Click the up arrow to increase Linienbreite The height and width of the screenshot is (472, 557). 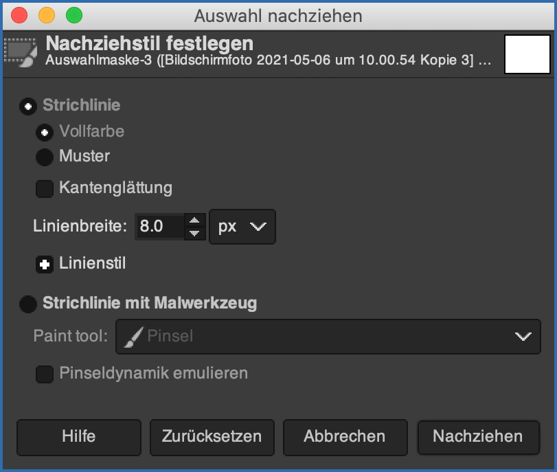tap(194, 221)
